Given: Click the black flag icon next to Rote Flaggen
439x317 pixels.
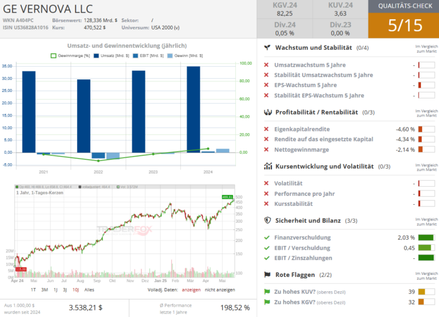Looking at the screenshot, I should pyautogui.click(x=268, y=274).
